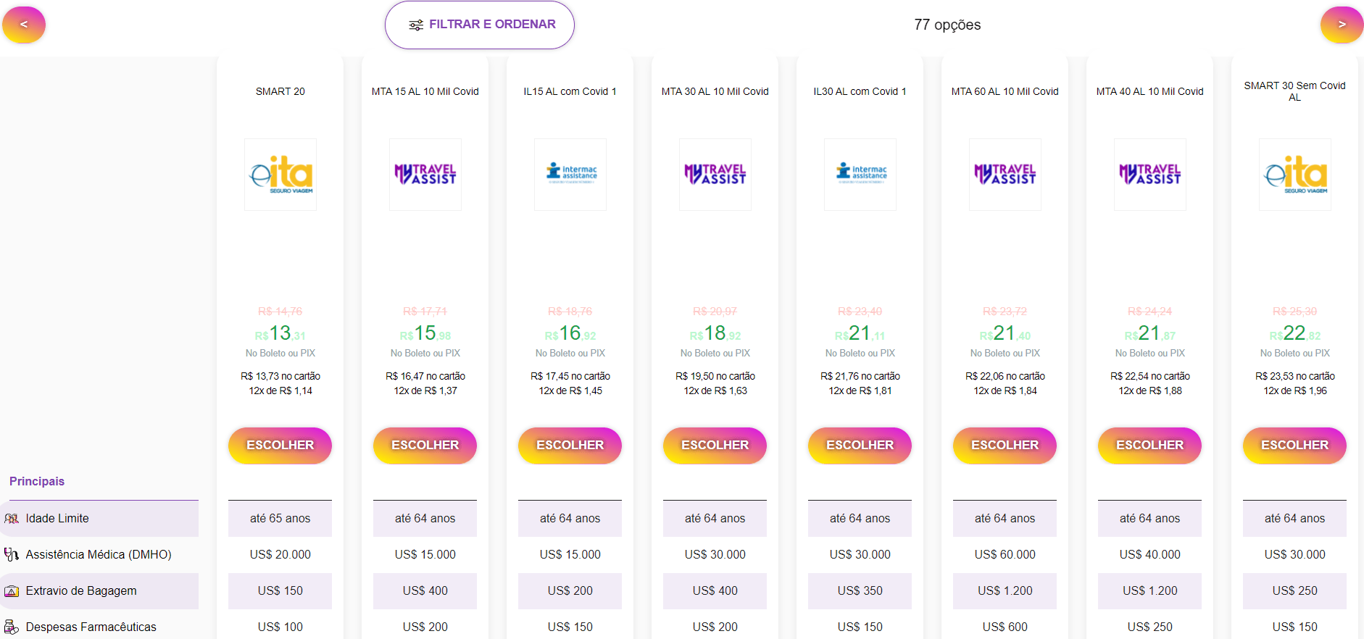Click the 'US$ 600' pharmacy expenses cell
This screenshot has width=1364, height=639.
click(1005, 627)
